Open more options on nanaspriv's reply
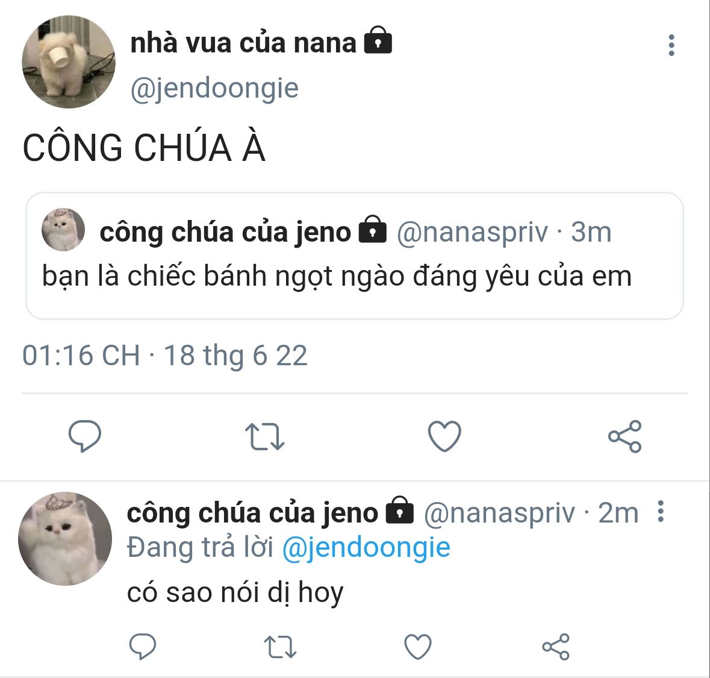710x678 pixels. point(661,511)
